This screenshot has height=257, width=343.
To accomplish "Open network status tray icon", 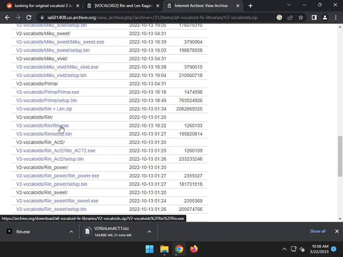I will tap(293, 249).
